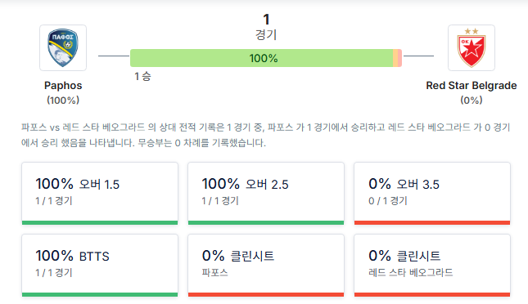528x304 pixels.
Task: Select the 0% 오버 3.5 stat card
Action: (x=432, y=194)
